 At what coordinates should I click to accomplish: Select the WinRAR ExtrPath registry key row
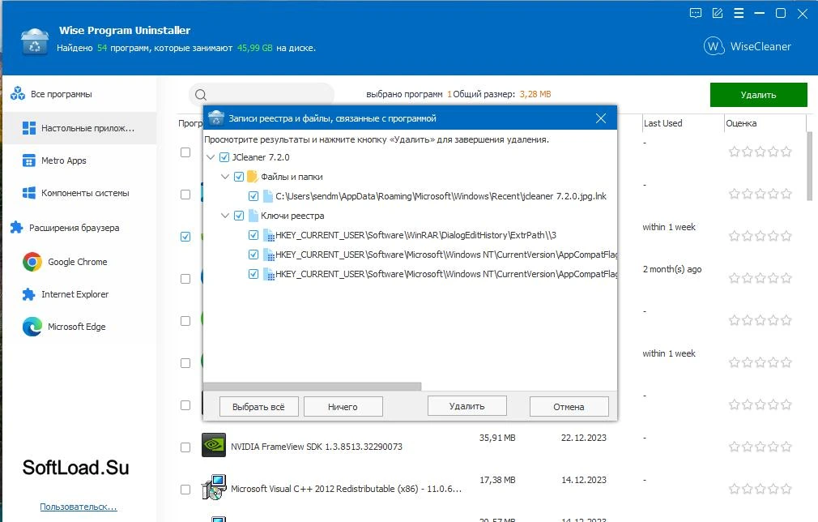[415, 235]
